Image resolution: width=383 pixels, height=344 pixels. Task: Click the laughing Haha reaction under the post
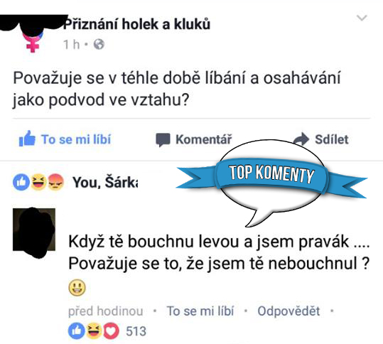tap(38, 182)
